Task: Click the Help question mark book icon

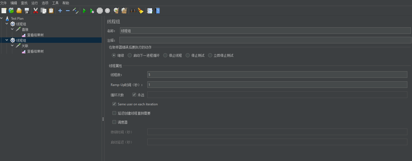Action: [x=157, y=11]
